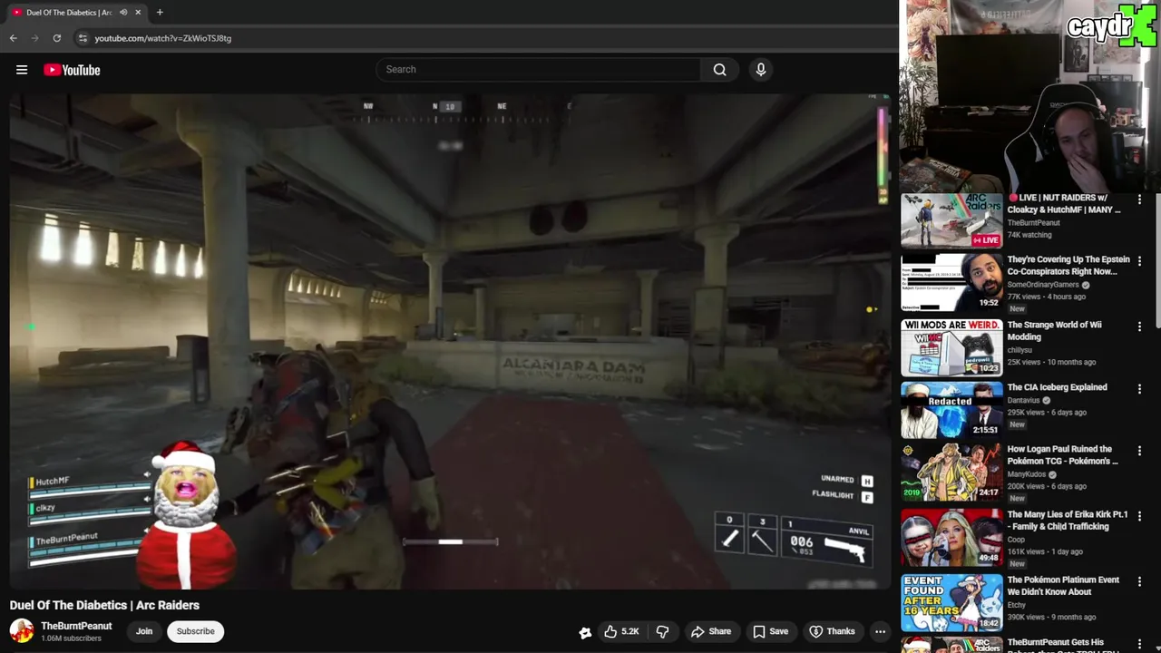Screen dimensions: 1161x653
Task: Open options for Erika Kirk video
Action: point(1139,516)
